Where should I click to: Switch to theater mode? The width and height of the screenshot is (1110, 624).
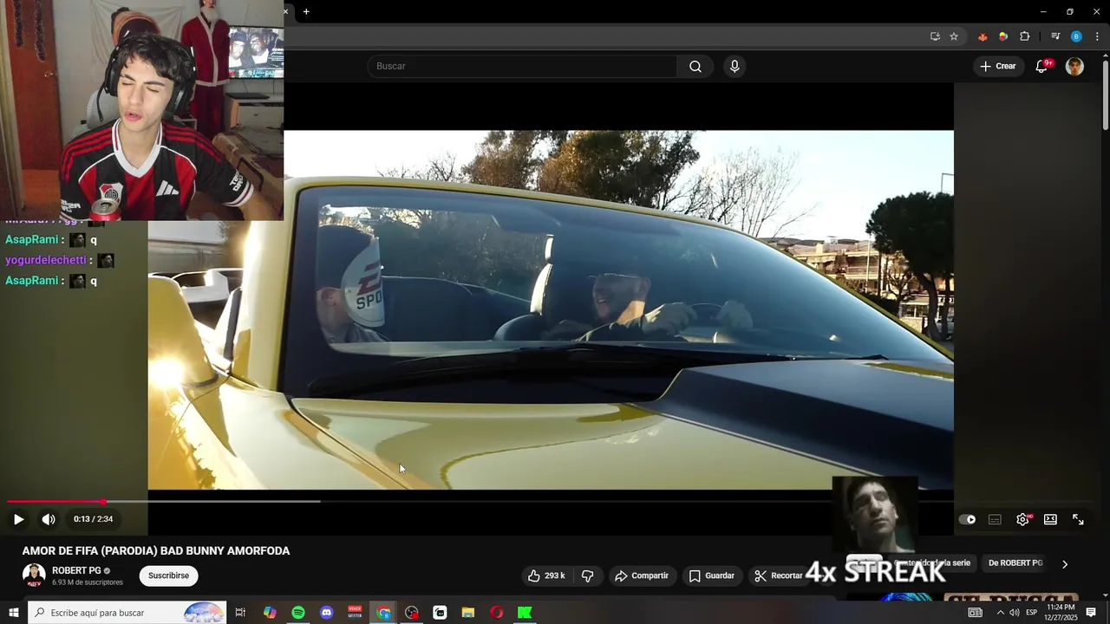tap(1050, 519)
